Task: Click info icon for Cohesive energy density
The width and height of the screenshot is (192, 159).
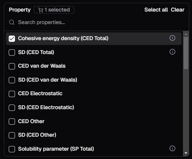Action: [172, 38]
